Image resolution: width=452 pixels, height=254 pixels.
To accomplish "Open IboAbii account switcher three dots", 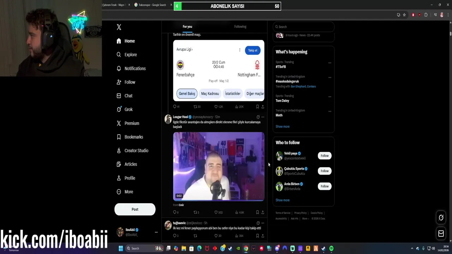I will 156,232.
